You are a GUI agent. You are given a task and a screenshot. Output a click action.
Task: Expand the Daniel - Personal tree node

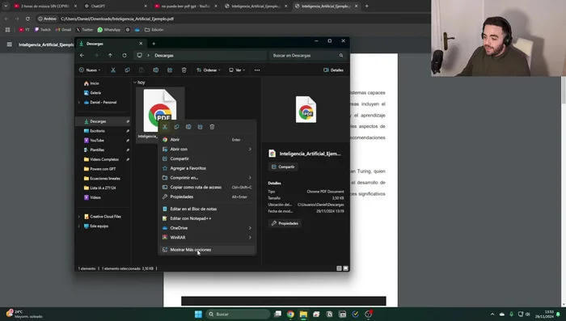[x=79, y=102]
